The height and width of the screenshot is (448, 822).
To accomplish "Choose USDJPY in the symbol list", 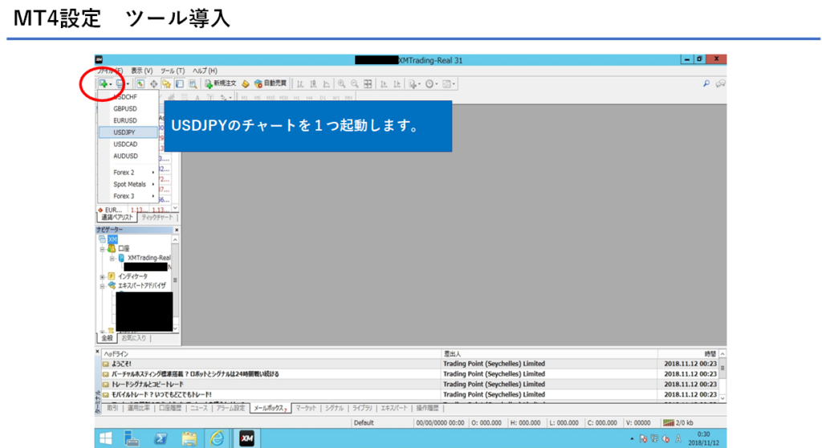I will [x=128, y=132].
